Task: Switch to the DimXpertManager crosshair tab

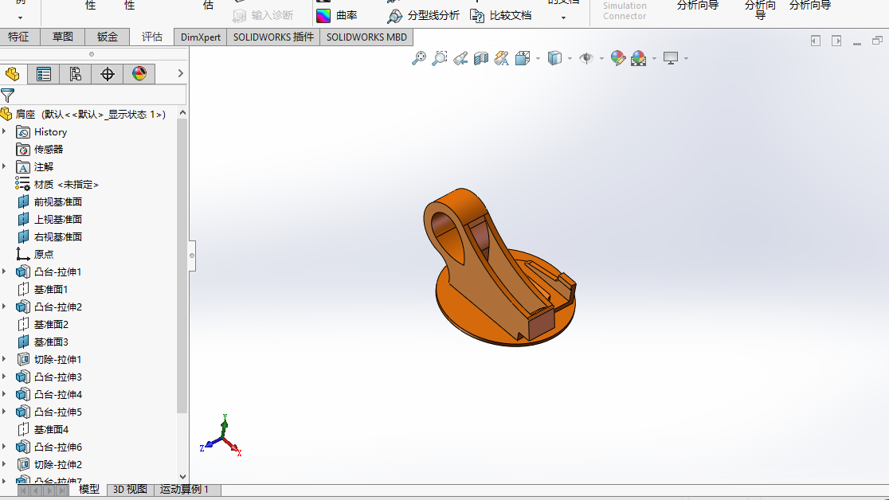Action: coord(108,74)
